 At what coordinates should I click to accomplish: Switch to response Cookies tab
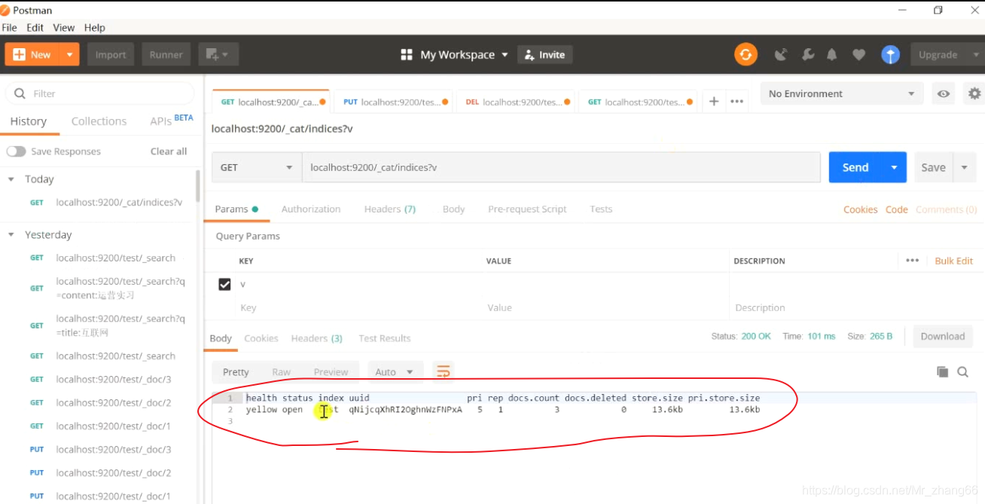point(261,338)
